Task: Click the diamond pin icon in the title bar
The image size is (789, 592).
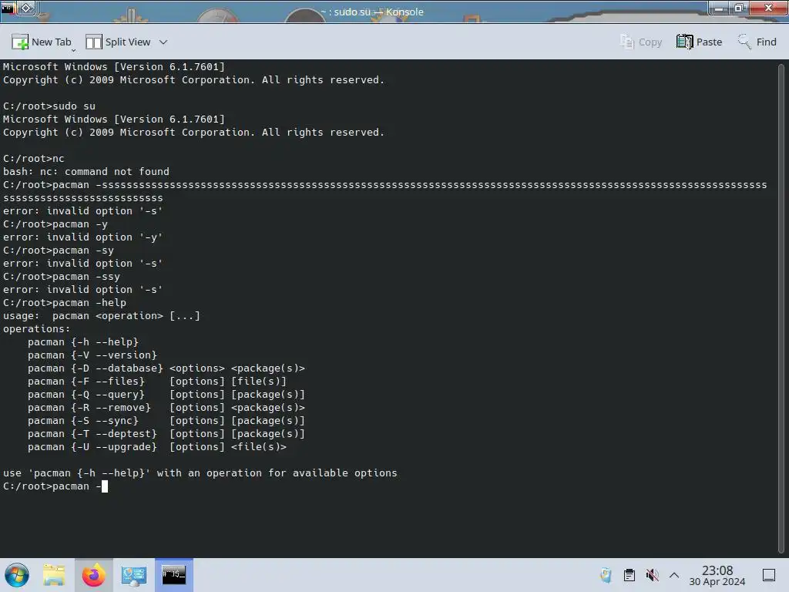Action: (x=27, y=8)
